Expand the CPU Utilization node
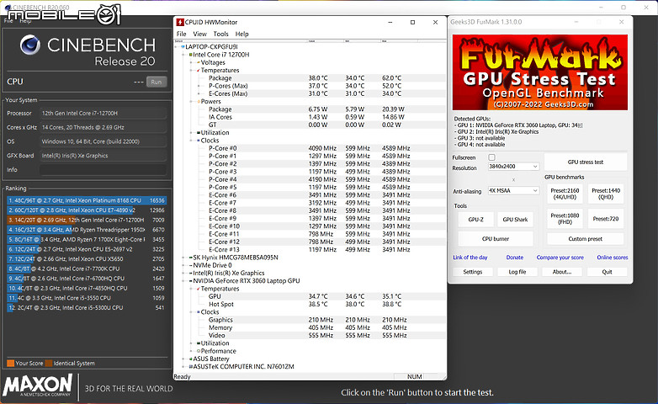Screen dimensions: 658x404 click(191, 133)
